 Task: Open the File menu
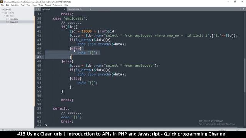click(2, 5)
